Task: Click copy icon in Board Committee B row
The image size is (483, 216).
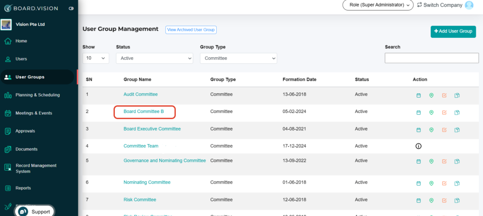Action: (457, 112)
